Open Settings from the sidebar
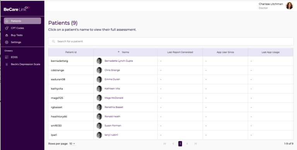The width and height of the screenshot is (297, 150). (16, 42)
